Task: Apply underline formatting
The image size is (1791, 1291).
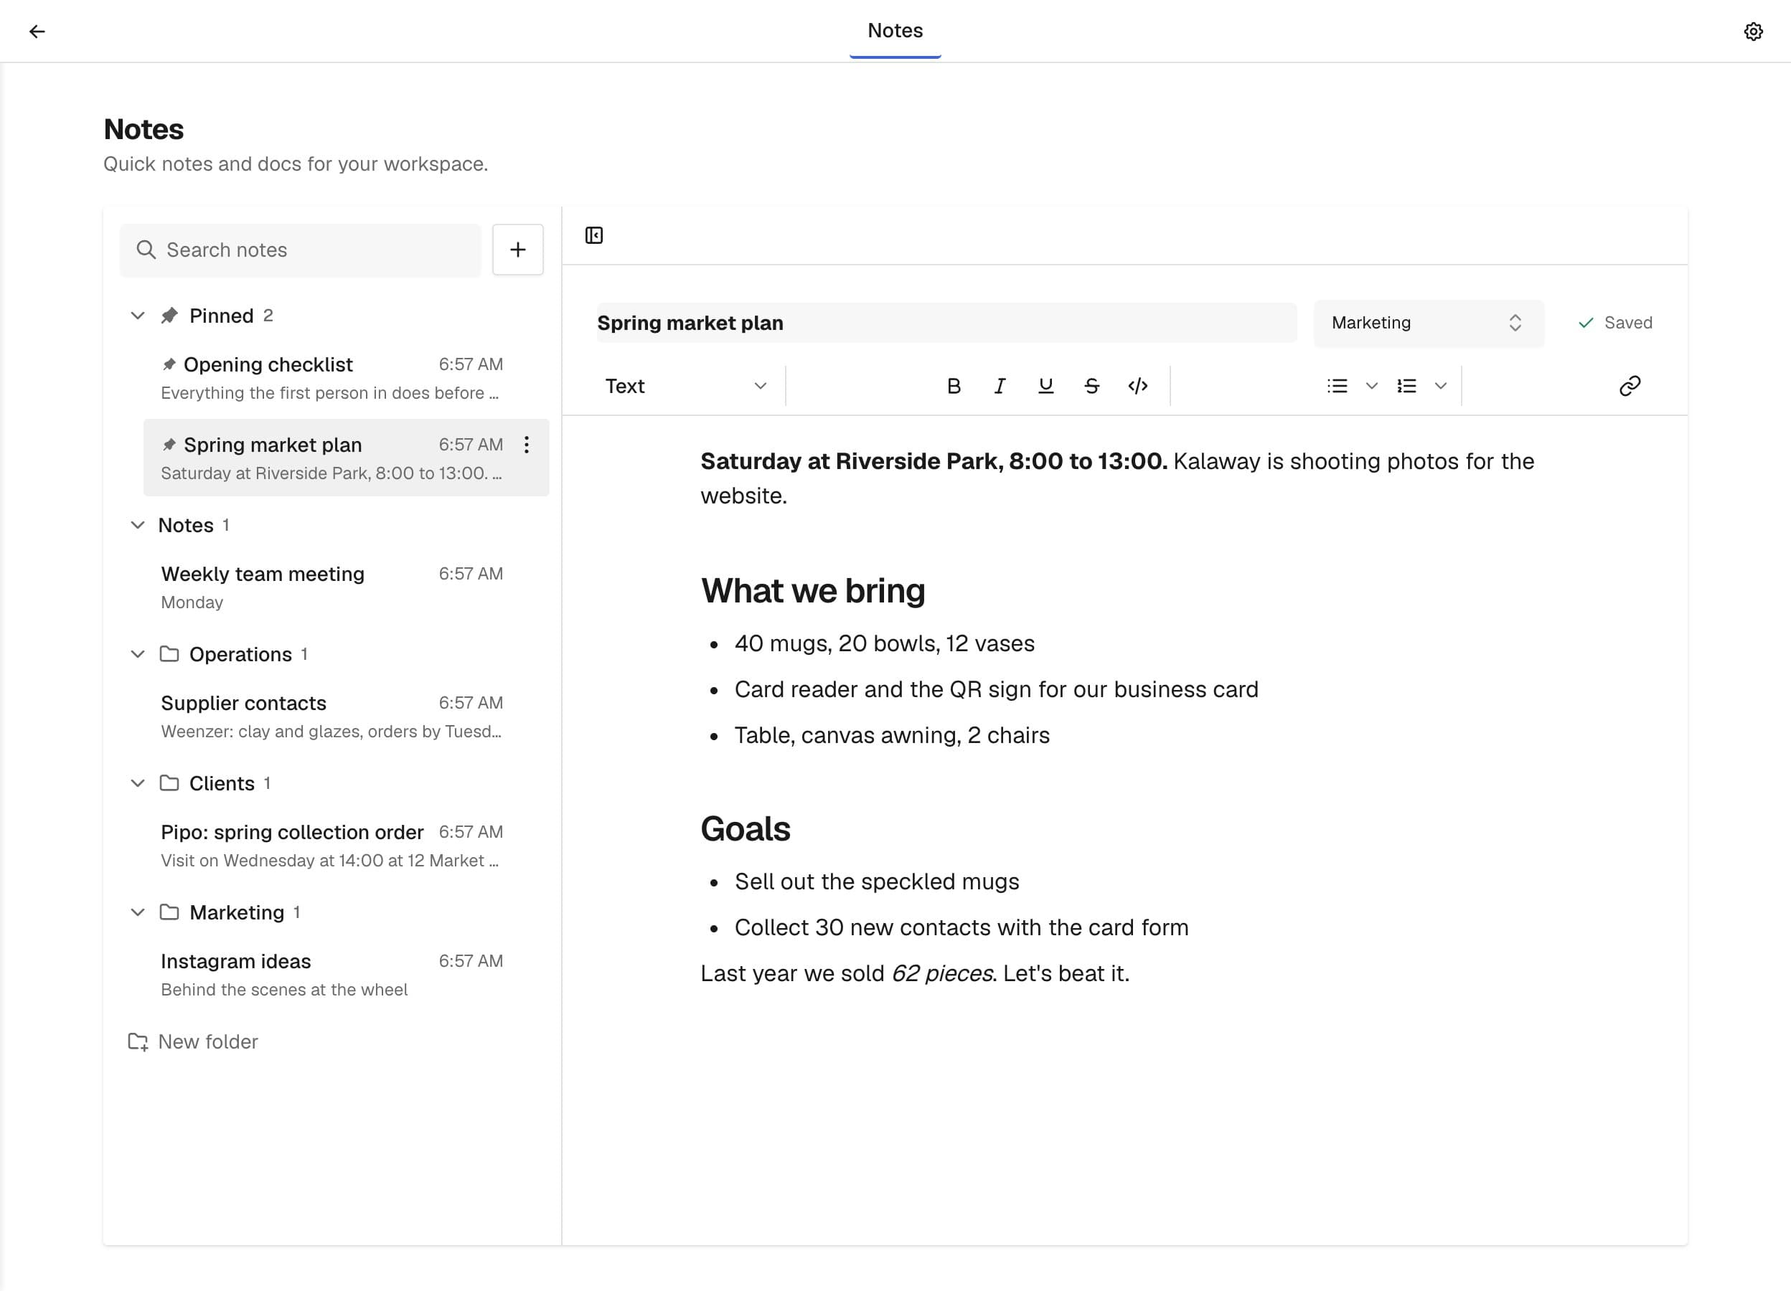Action: 1045,386
